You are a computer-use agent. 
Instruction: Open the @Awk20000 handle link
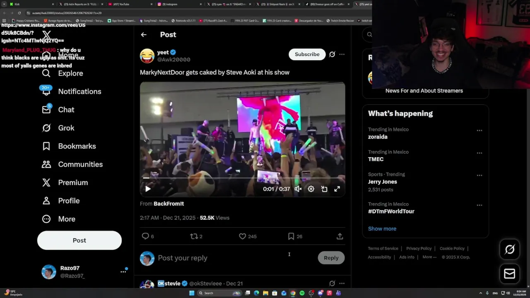click(173, 60)
